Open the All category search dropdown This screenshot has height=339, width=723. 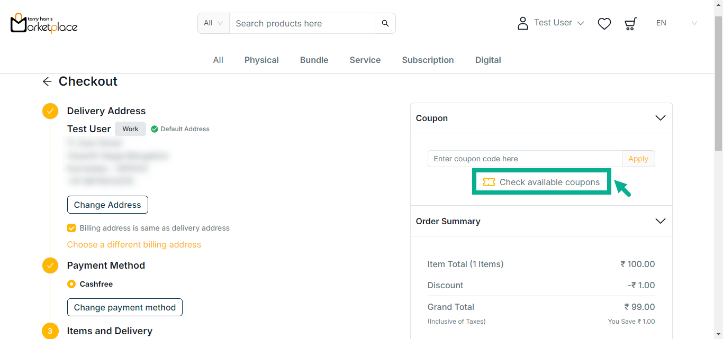(213, 23)
